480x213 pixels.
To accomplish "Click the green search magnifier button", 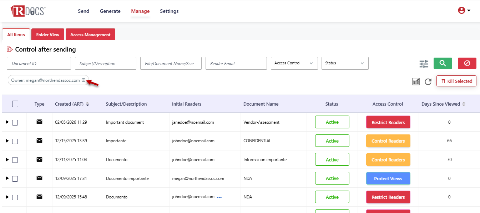I will [443, 63].
